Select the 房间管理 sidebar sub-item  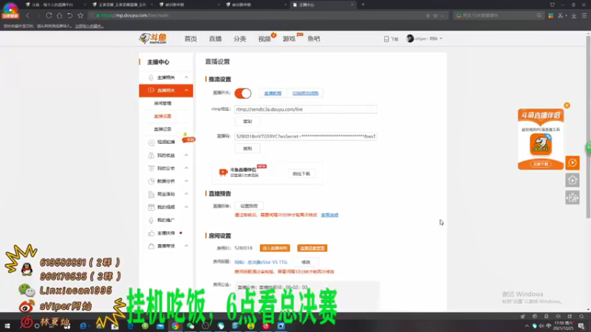pos(163,103)
